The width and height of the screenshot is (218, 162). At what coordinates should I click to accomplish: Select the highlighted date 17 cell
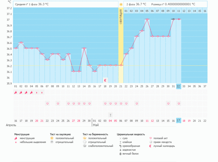(178, 120)
